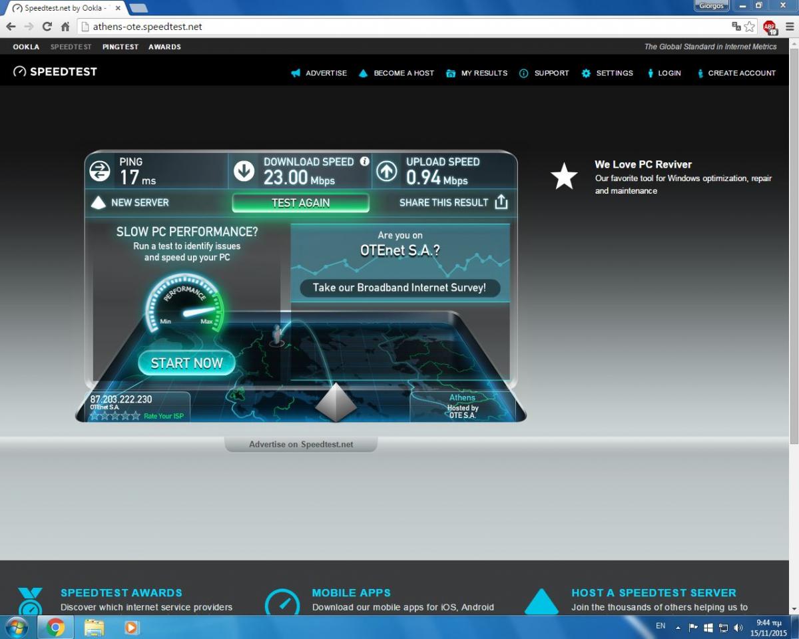The image size is (799, 639).
Task: Click the white star beside PC Reviver
Action: (x=564, y=176)
